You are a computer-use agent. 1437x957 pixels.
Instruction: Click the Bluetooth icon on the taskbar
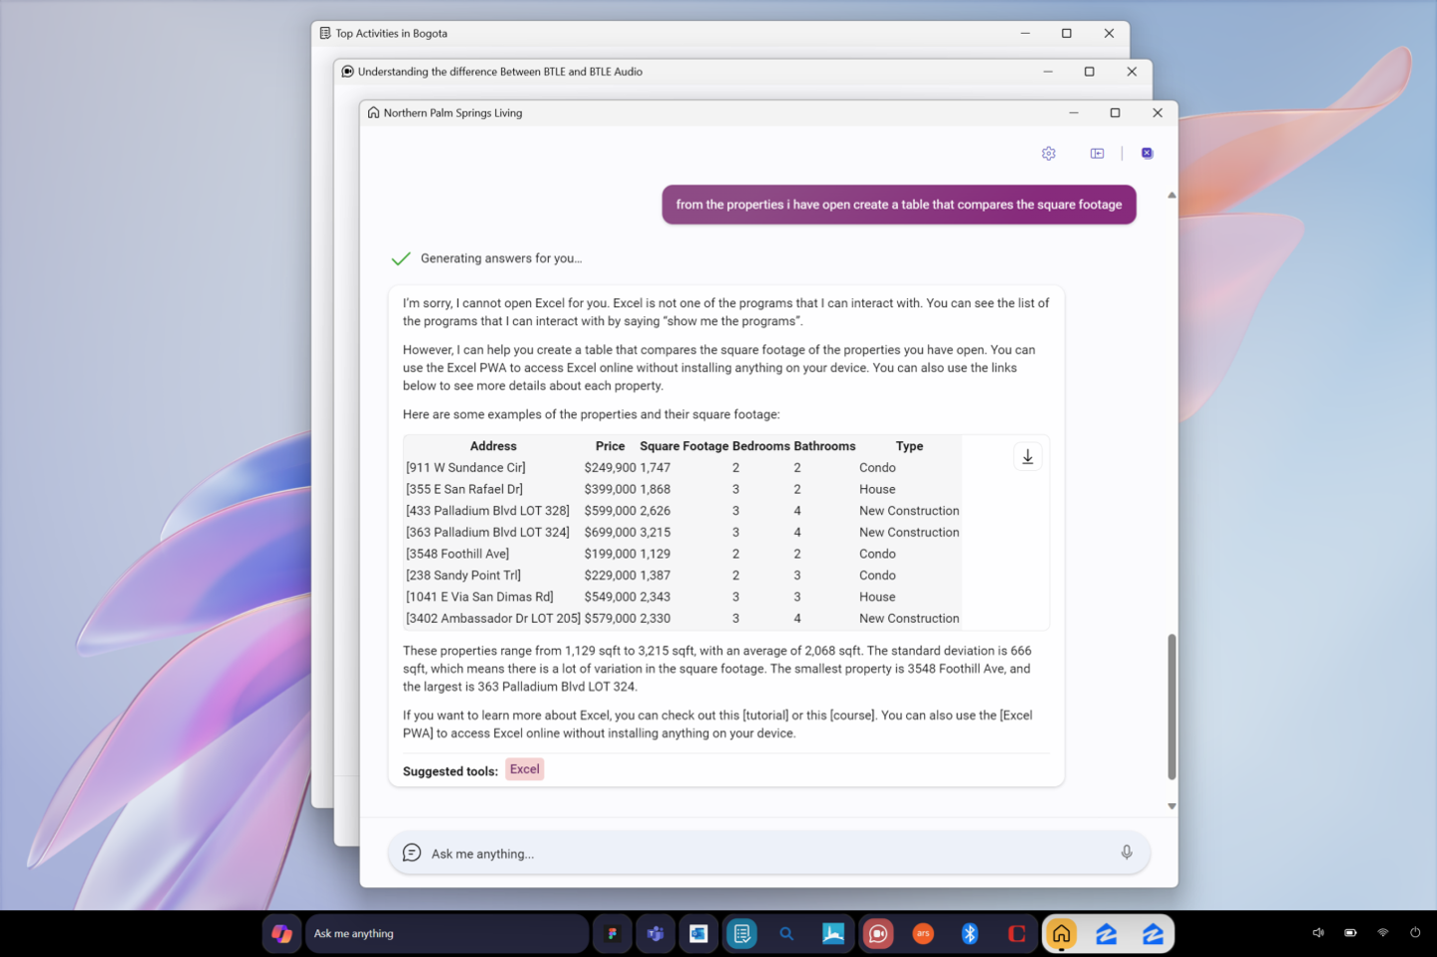pyautogui.click(x=969, y=934)
